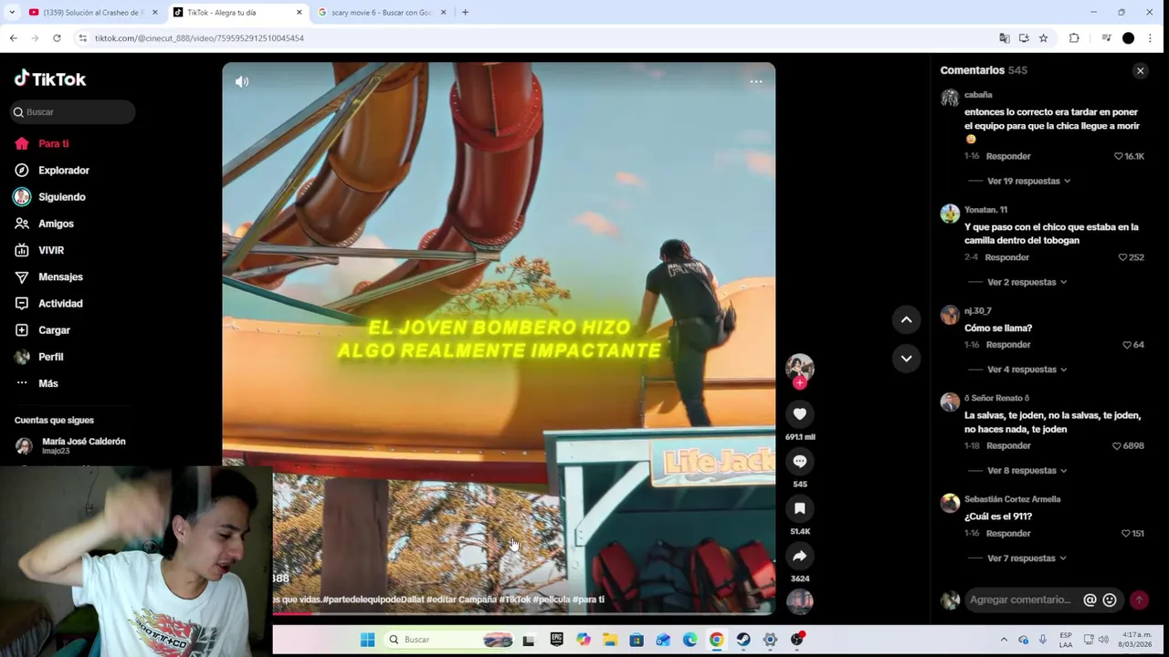Open Siguiendo in the sidebar
Viewport: 1169px width, 657px height.
[50, 197]
